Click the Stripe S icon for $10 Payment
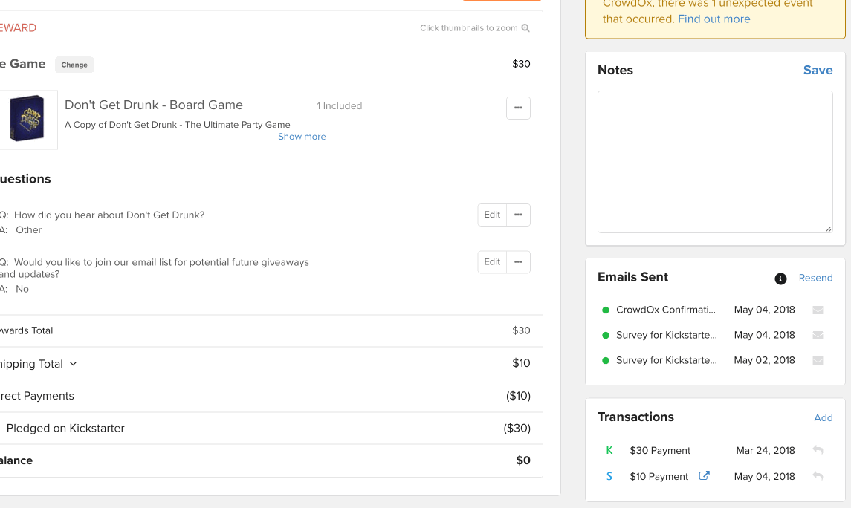Image resolution: width=851 pixels, height=508 pixels. [609, 476]
